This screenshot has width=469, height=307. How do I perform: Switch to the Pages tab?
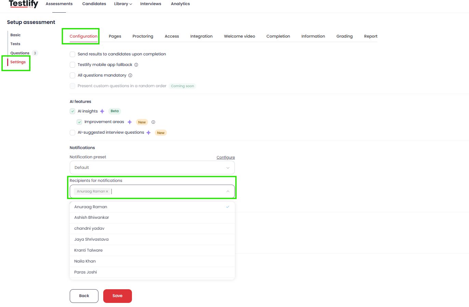pos(115,36)
